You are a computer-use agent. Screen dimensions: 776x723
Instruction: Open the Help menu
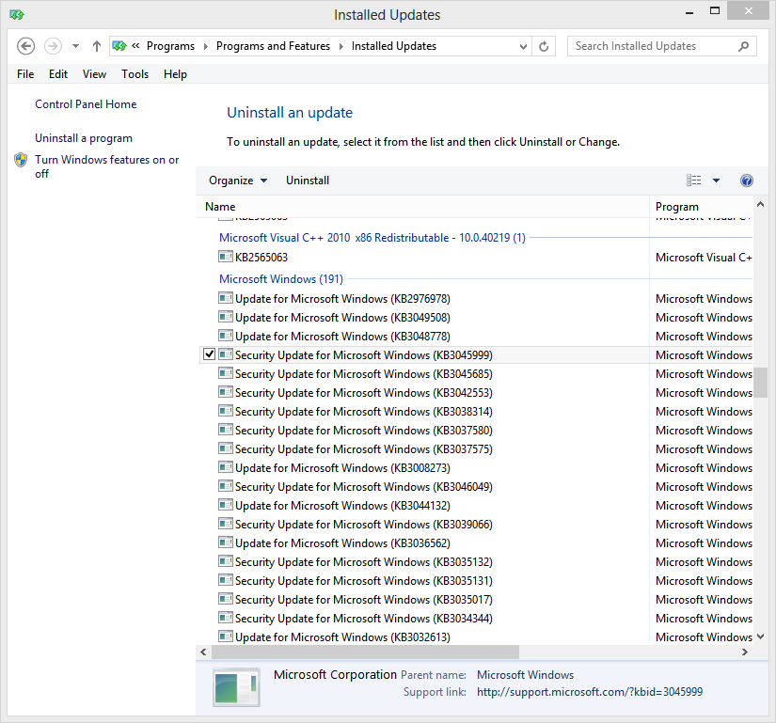tap(175, 74)
